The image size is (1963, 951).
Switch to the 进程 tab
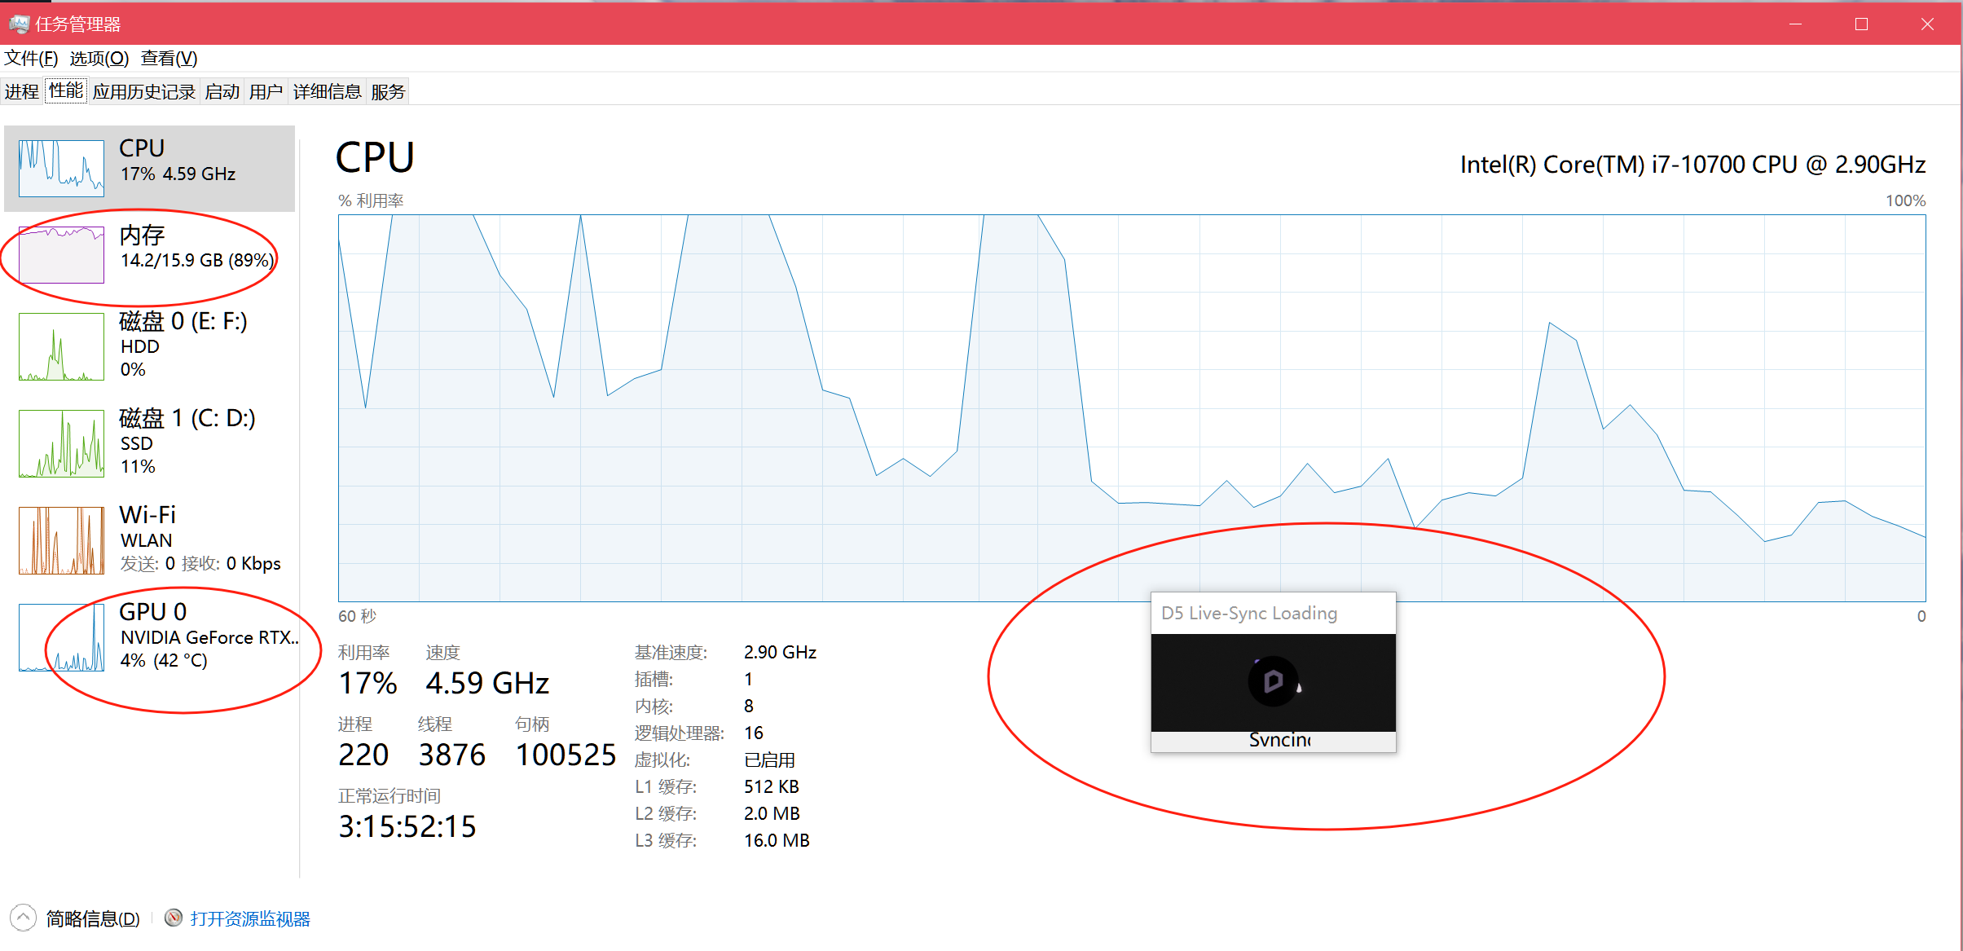pos(22,91)
